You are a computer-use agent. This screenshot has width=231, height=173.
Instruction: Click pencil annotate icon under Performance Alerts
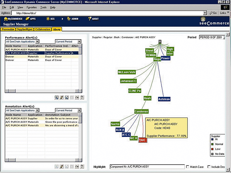(x=62, y=97)
